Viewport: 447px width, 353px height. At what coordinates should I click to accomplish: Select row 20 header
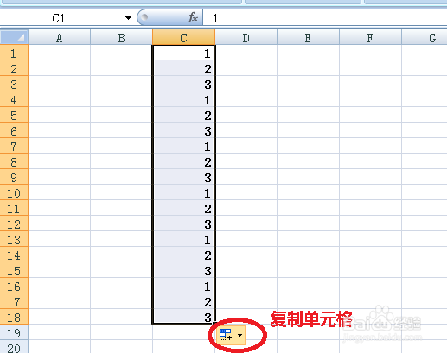point(14,347)
